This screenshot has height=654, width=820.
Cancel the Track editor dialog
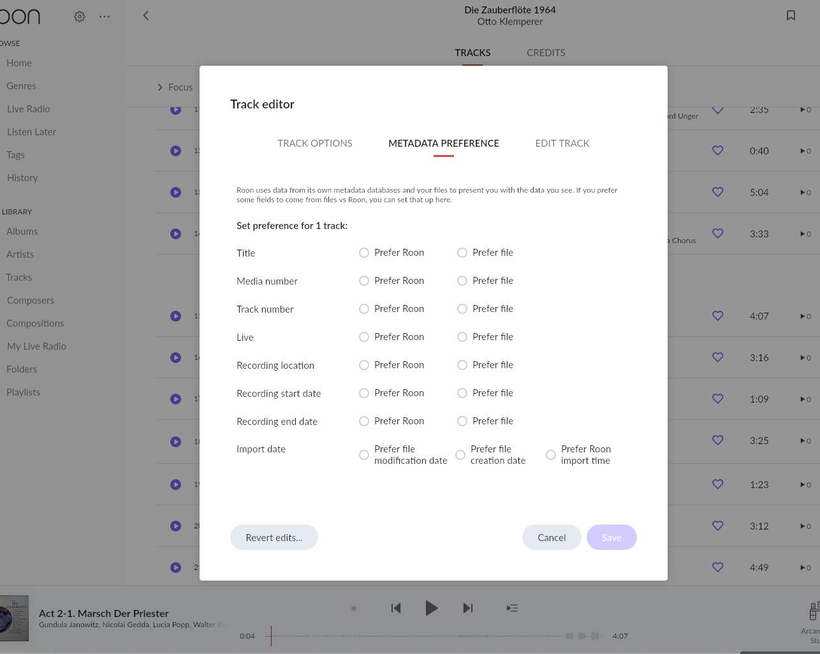[552, 537]
